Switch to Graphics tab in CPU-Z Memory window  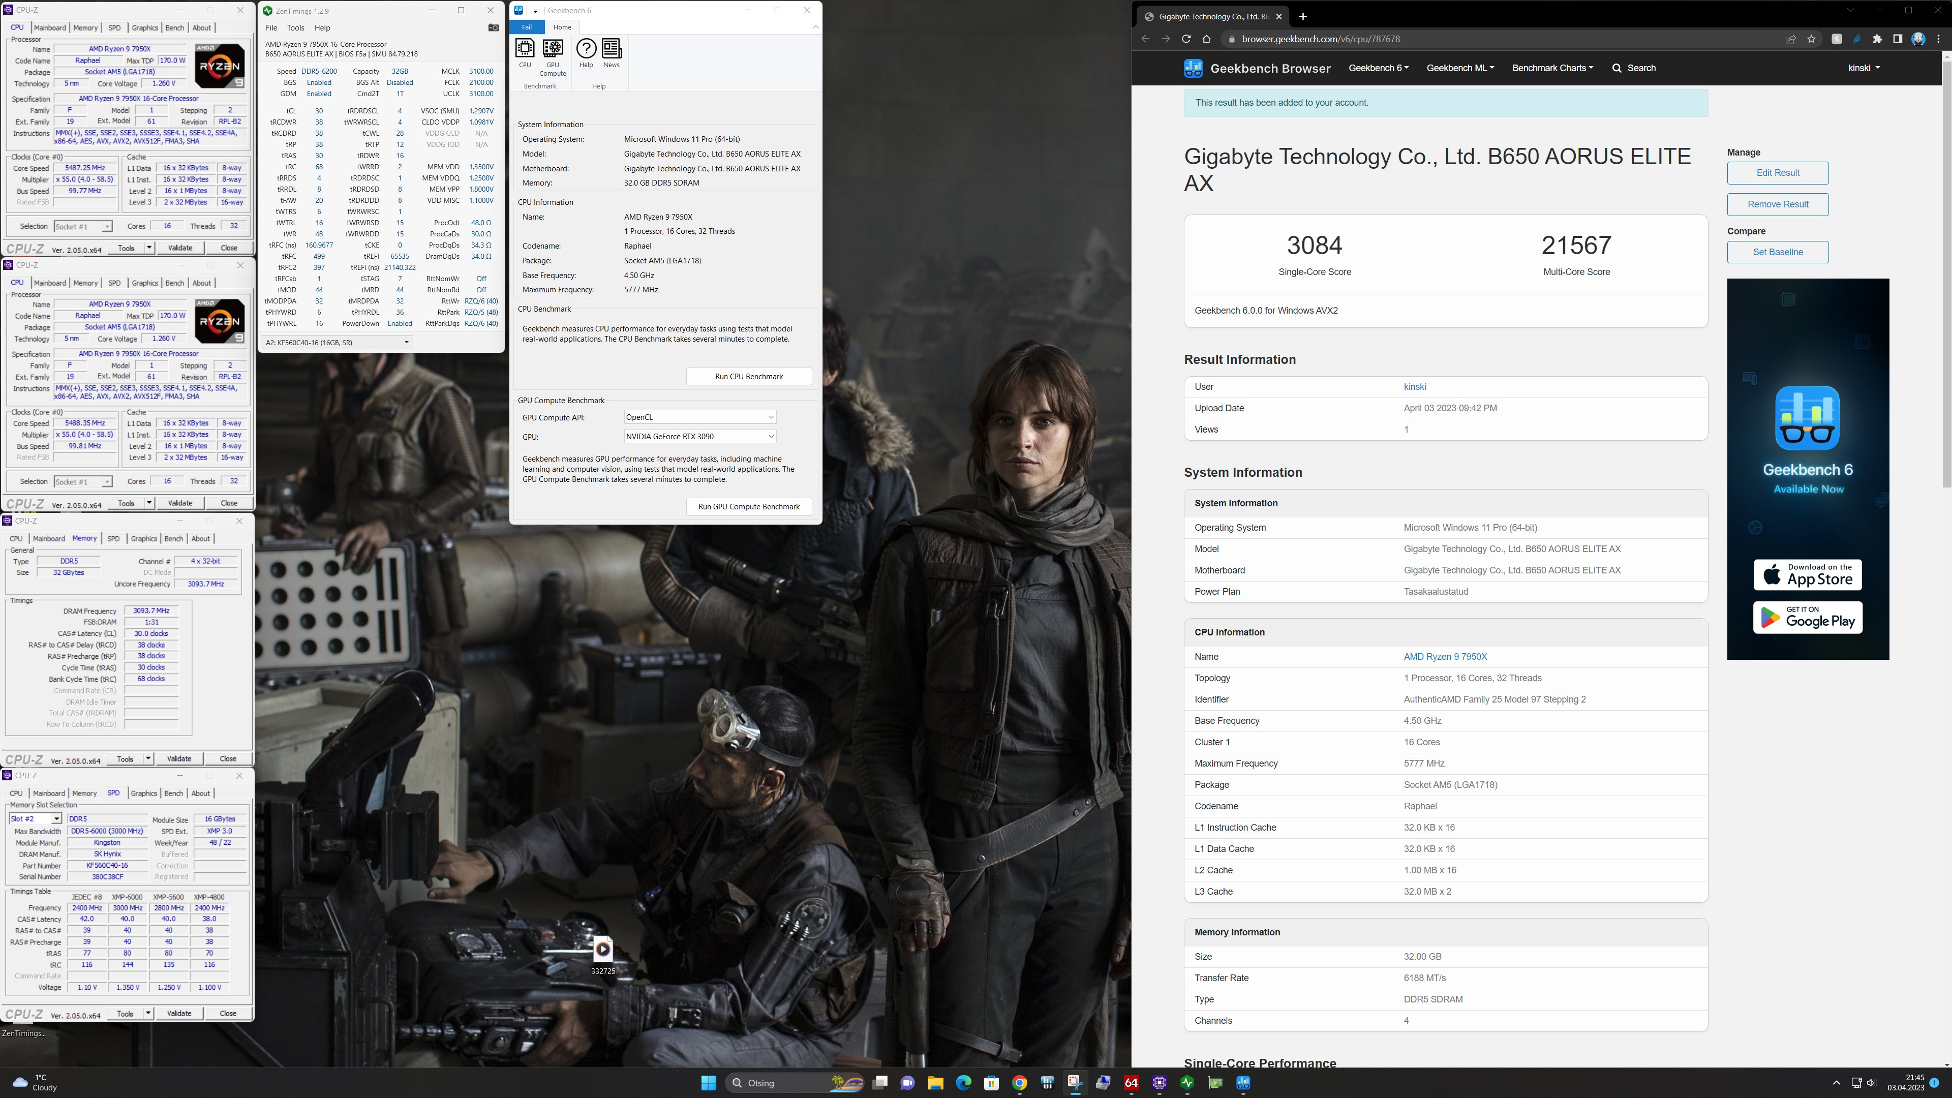(143, 539)
